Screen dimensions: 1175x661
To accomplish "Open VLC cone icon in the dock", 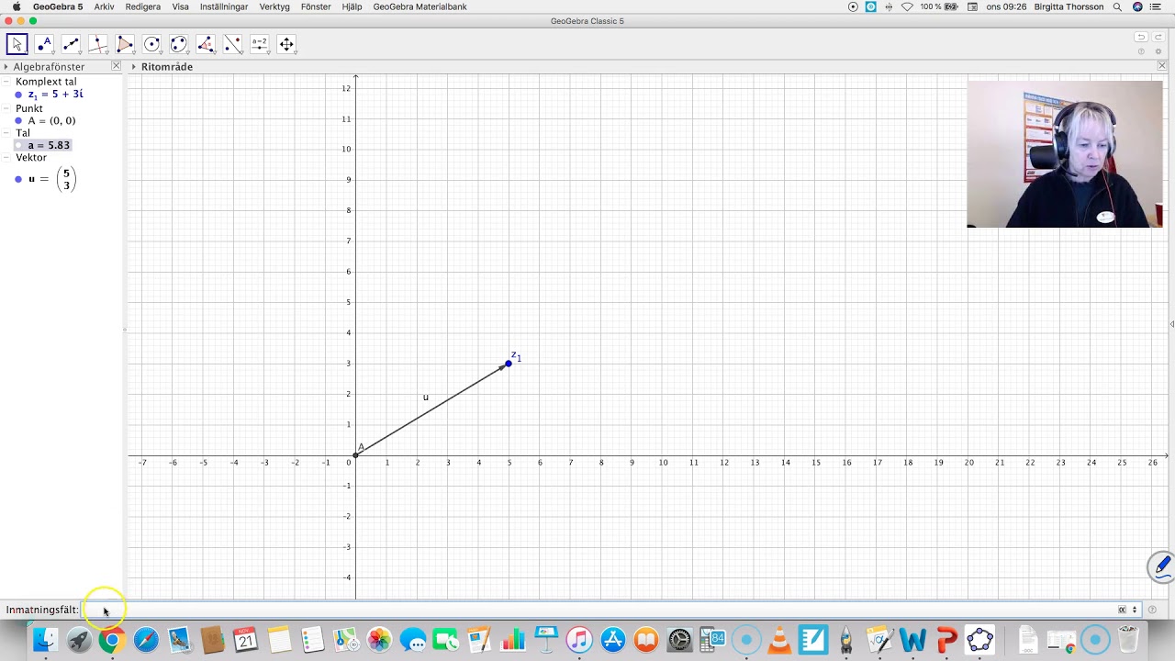I will (x=779, y=639).
